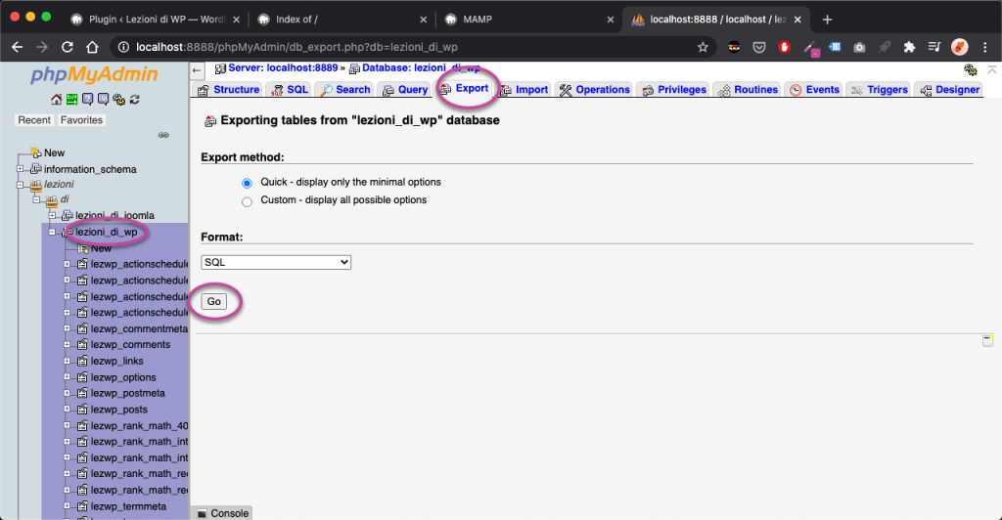1002x520 pixels.
Task: Select lezwp_postmeta table in tree
Action: pyautogui.click(x=128, y=393)
